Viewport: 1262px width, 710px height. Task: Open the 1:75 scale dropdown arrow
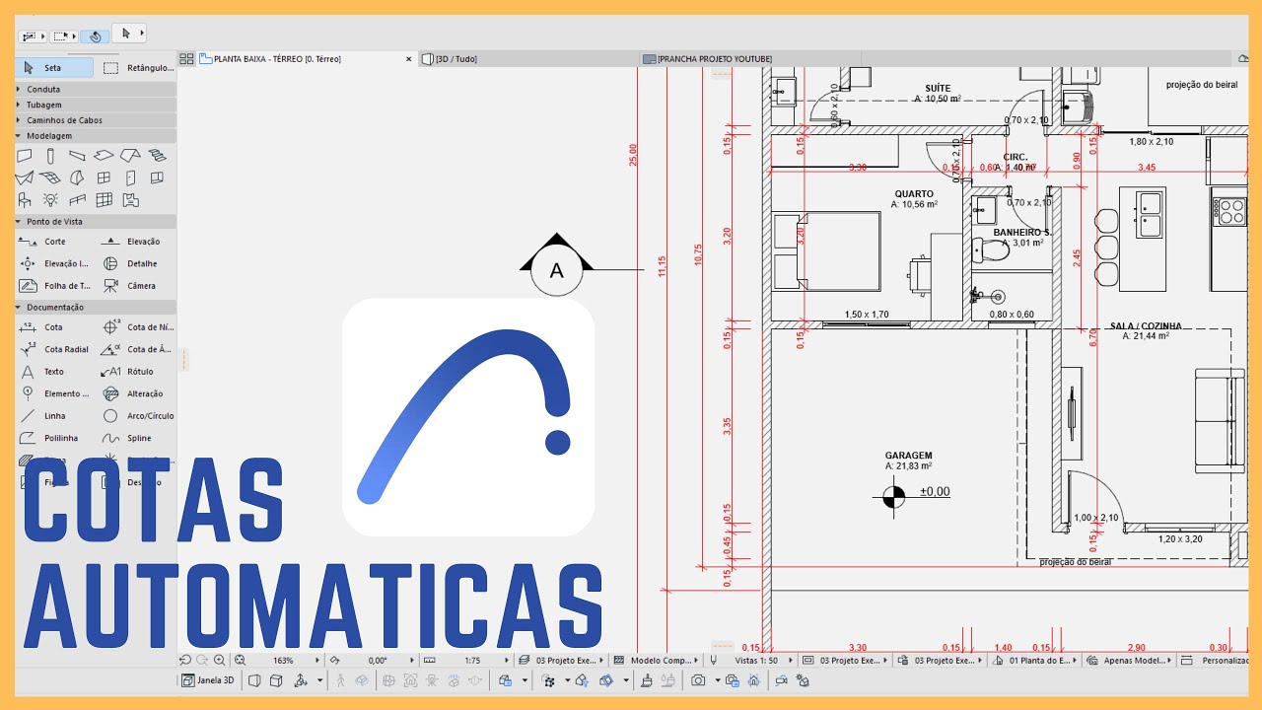(508, 660)
